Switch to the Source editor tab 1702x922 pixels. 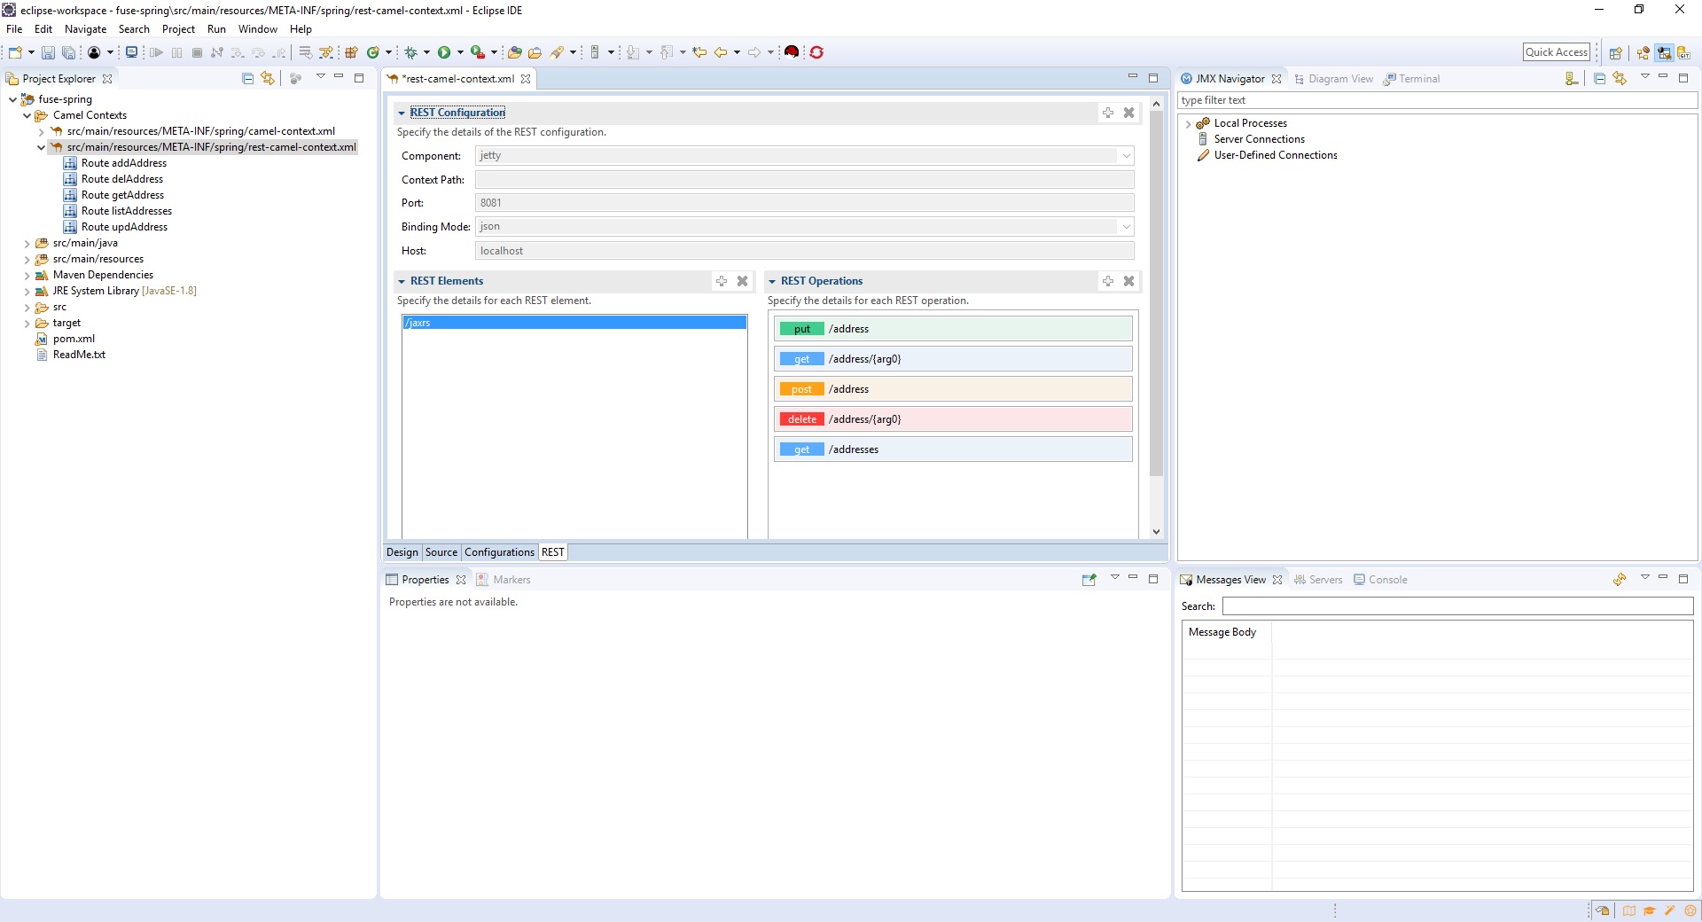(x=441, y=552)
